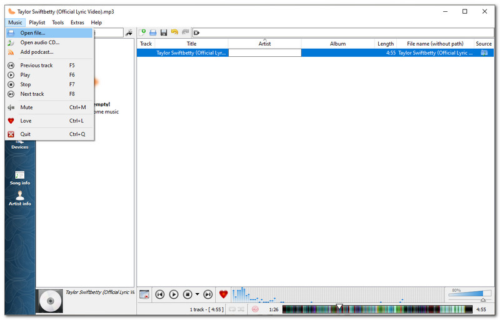Click the File name (without path) column header
The height and width of the screenshot is (320, 500).
click(x=435, y=44)
